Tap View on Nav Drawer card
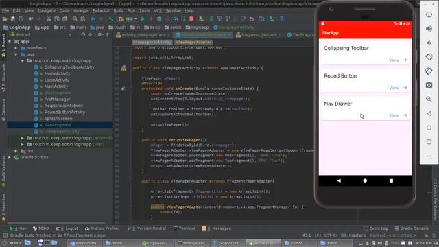The width and height of the screenshot is (439, 247). pyautogui.click(x=398, y=115)
